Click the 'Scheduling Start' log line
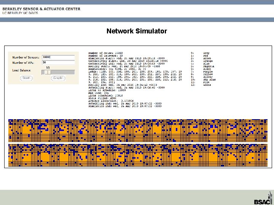Viewport: 274px width, 205px height. (x=126, y=88)
